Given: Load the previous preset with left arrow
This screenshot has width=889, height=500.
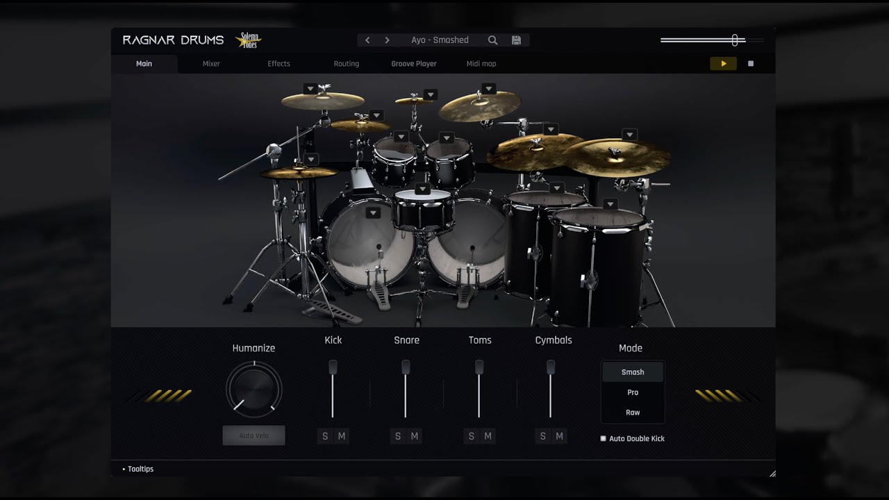Looking at the screenshot, I should coord(367,40).
